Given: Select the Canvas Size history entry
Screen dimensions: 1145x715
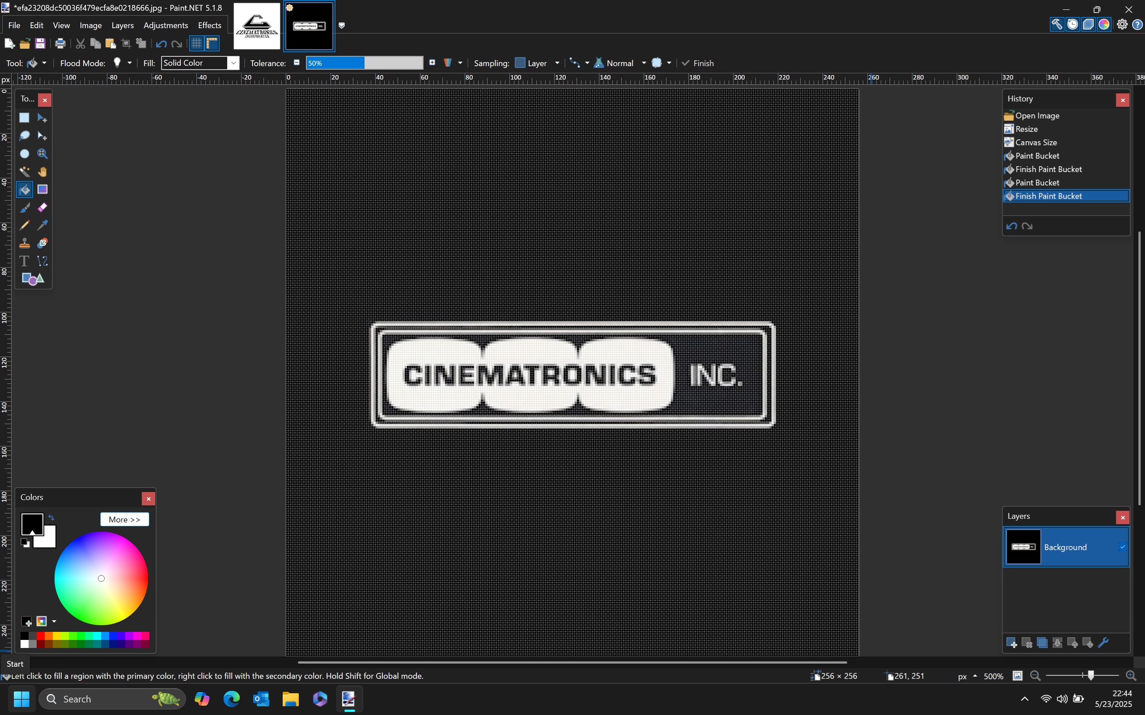Looking at the screenshot, I should [x=1036, y=143].
